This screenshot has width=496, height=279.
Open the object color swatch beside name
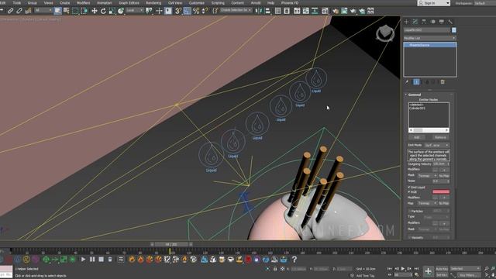(454, 30)
